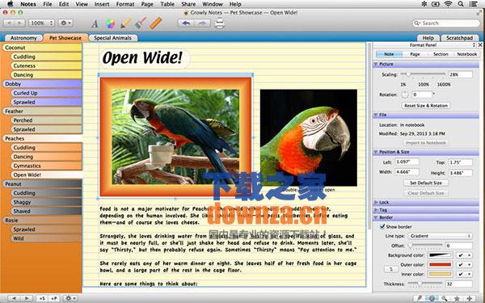Select the Peanut section header

coord(42,184)
